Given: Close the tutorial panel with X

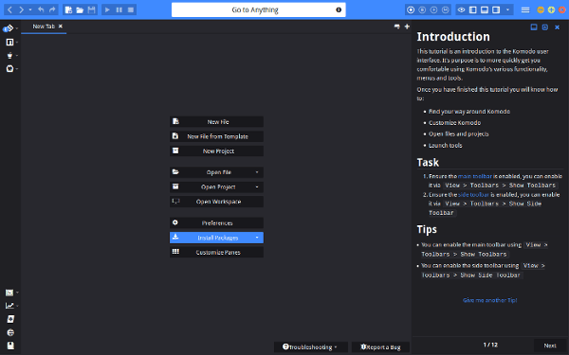Looking at the screenshot, I should click(x=557, y=27).
